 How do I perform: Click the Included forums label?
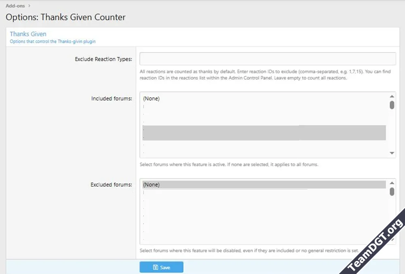tap(111, 99)
